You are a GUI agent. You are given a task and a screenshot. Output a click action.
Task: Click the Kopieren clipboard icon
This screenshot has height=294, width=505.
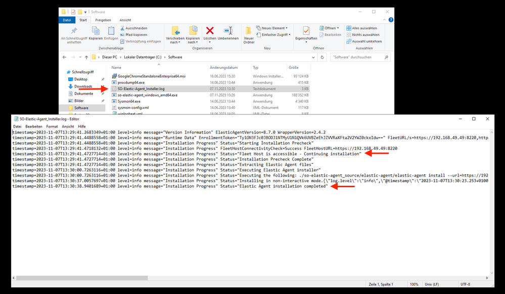click(x=96, y=31)
